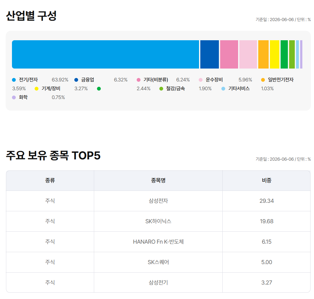The height and width of the screenshot is (299, 314).
Task: Click the lime green 철강/금속 bar segment
Action: 292,54
